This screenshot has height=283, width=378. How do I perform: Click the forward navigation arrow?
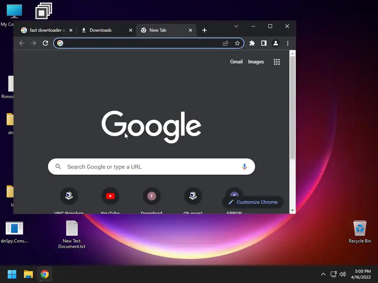pyautogui.click(x=34, y=43)
